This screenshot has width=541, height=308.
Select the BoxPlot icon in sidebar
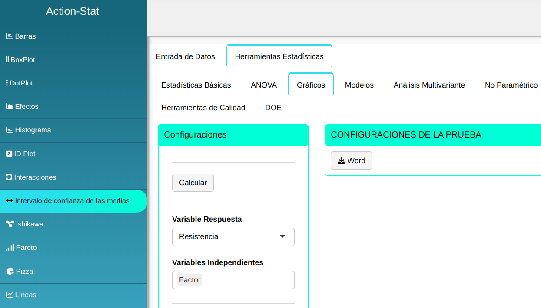7,59
